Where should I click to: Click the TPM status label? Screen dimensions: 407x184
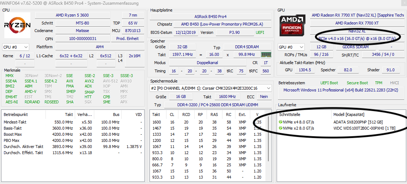tap(378, 83)
